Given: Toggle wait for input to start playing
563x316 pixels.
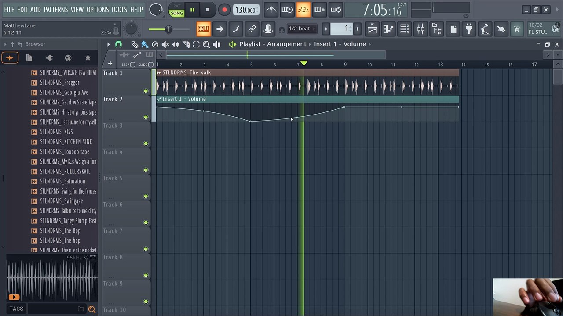Looking at the screenshot, I should pos(287,9).
